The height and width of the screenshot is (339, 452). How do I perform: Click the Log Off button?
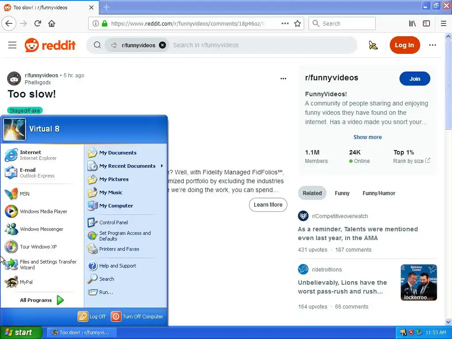click(x=92, y=316)
